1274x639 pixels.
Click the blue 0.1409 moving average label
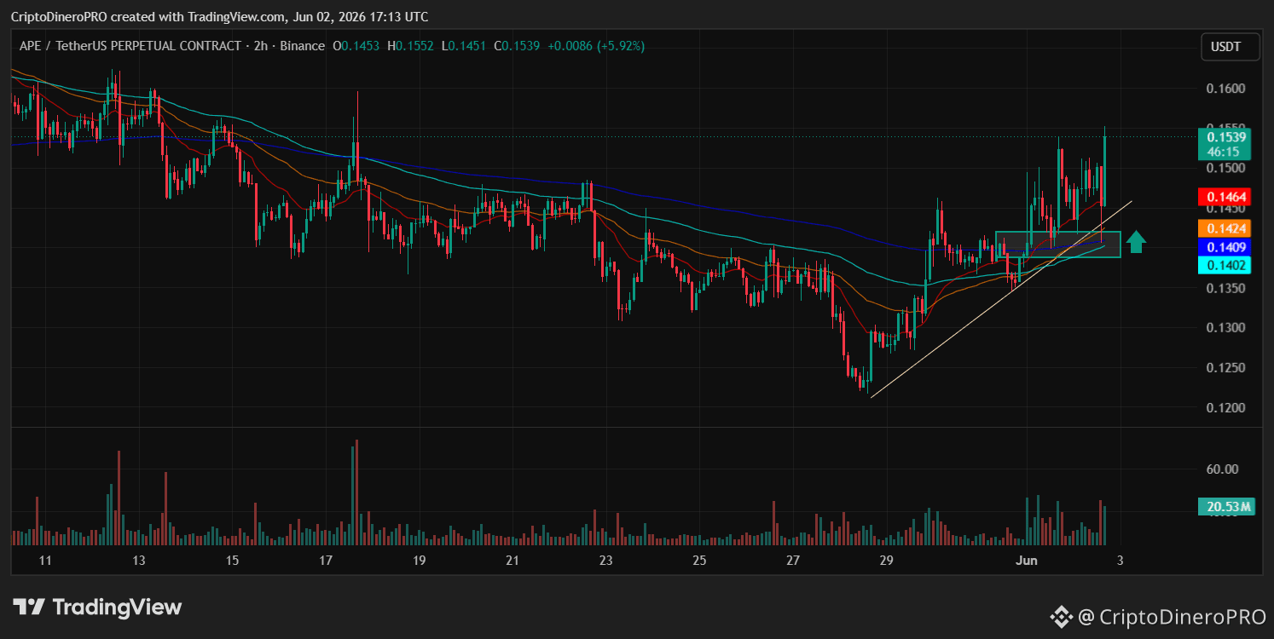[1225, 248]
